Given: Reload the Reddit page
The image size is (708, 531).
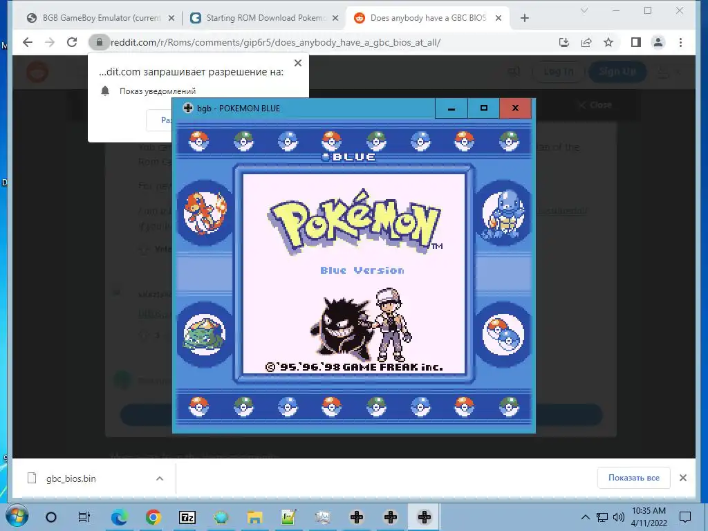Looking at the screenshot, I should pos(72,42).
